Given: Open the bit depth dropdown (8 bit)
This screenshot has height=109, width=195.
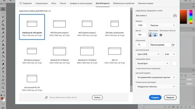Looking at the screenshot, I should click(170, 54).
